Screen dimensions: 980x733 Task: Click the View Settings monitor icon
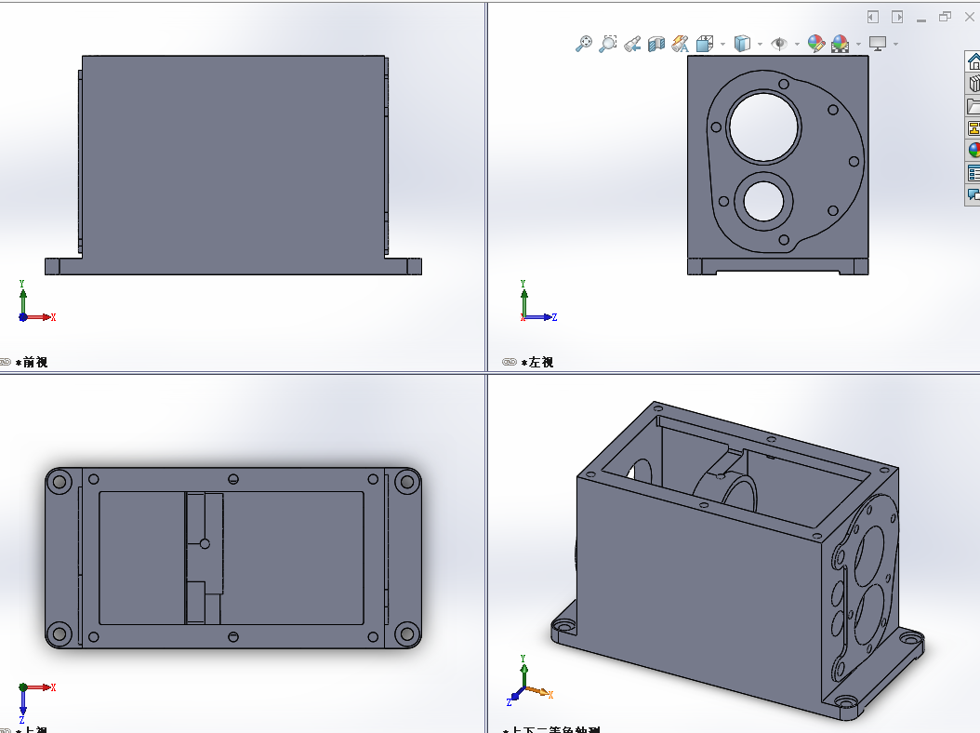click(x=878, y=44)
